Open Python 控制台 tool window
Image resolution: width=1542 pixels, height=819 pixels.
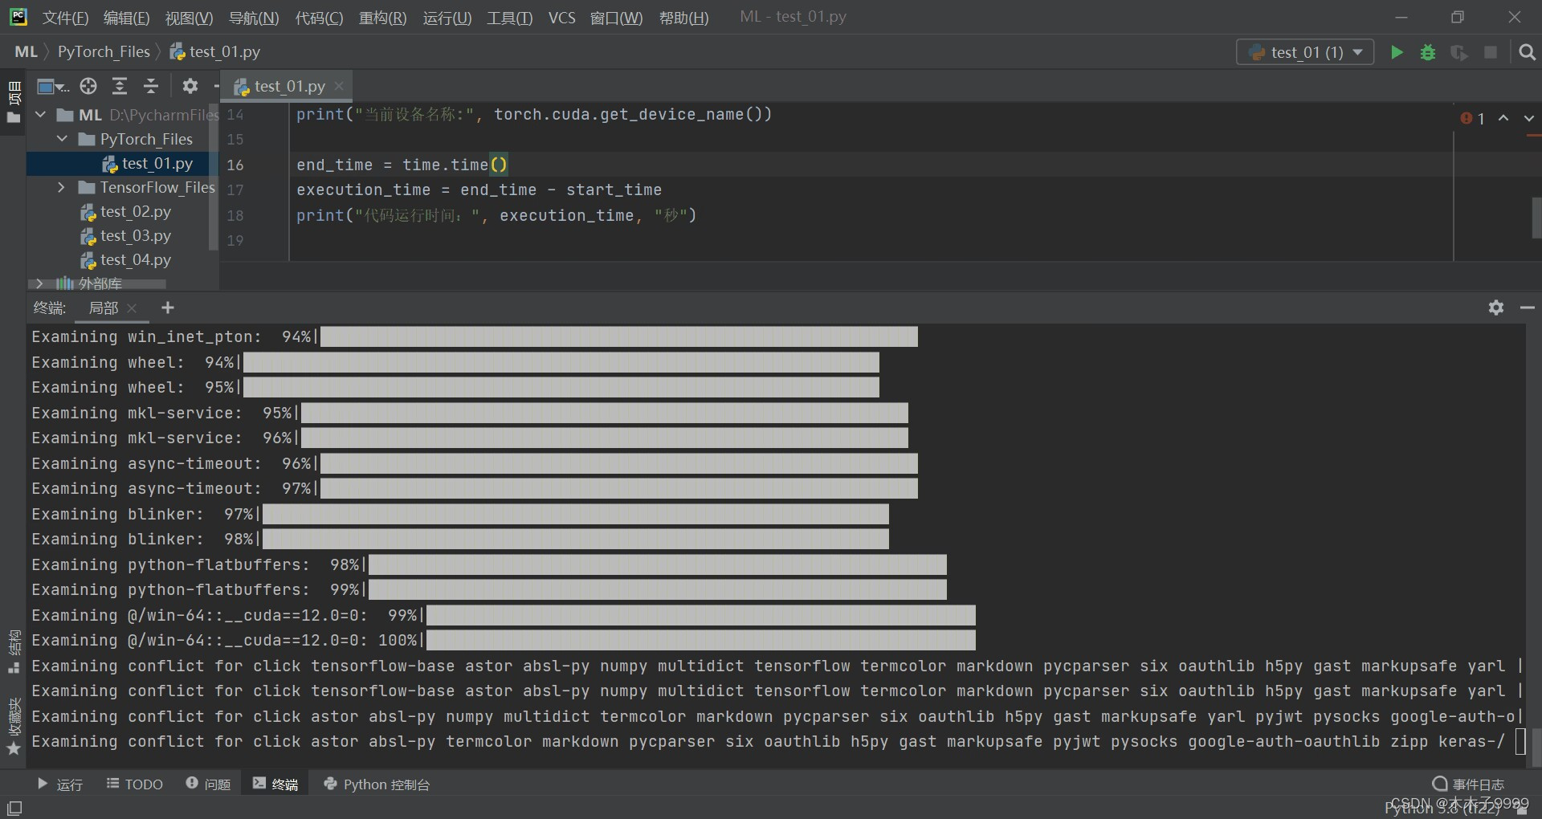click(x=377, y=784)
